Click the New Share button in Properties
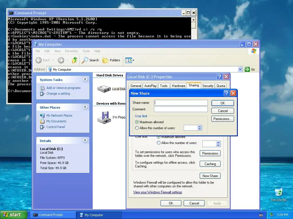The width and height of the screenshot is (293, 219). (x=210, y=176)
